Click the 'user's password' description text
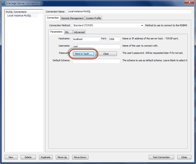Screen dimensions: 196x164 pos(153,53)
